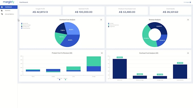Image resolution: width=193 pixels, height=108 pixels.
Task: Toggle the Product Cost series legend marker
Action: [x=60, y=80]
